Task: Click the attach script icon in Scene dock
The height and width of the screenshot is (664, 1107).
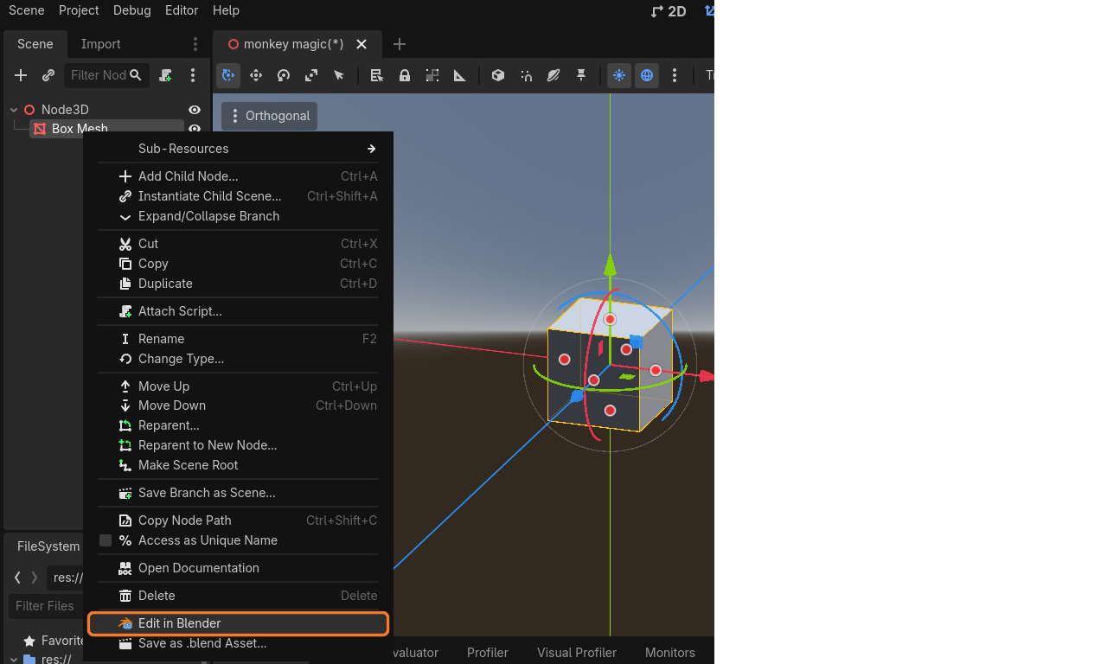Action: [x=165, y=75]
